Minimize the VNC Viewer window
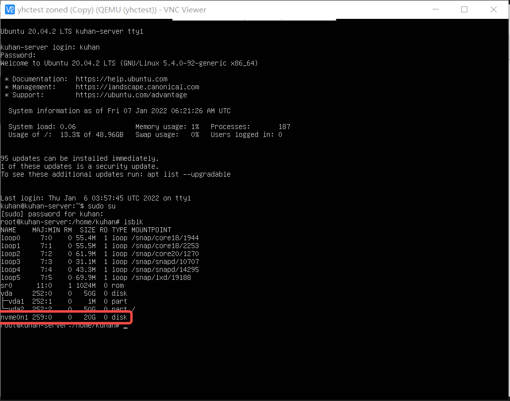 (436, 9)
